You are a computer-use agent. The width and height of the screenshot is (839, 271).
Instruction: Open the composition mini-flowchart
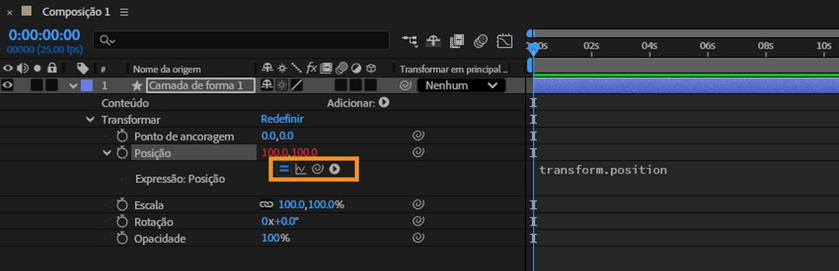[410, 41]
